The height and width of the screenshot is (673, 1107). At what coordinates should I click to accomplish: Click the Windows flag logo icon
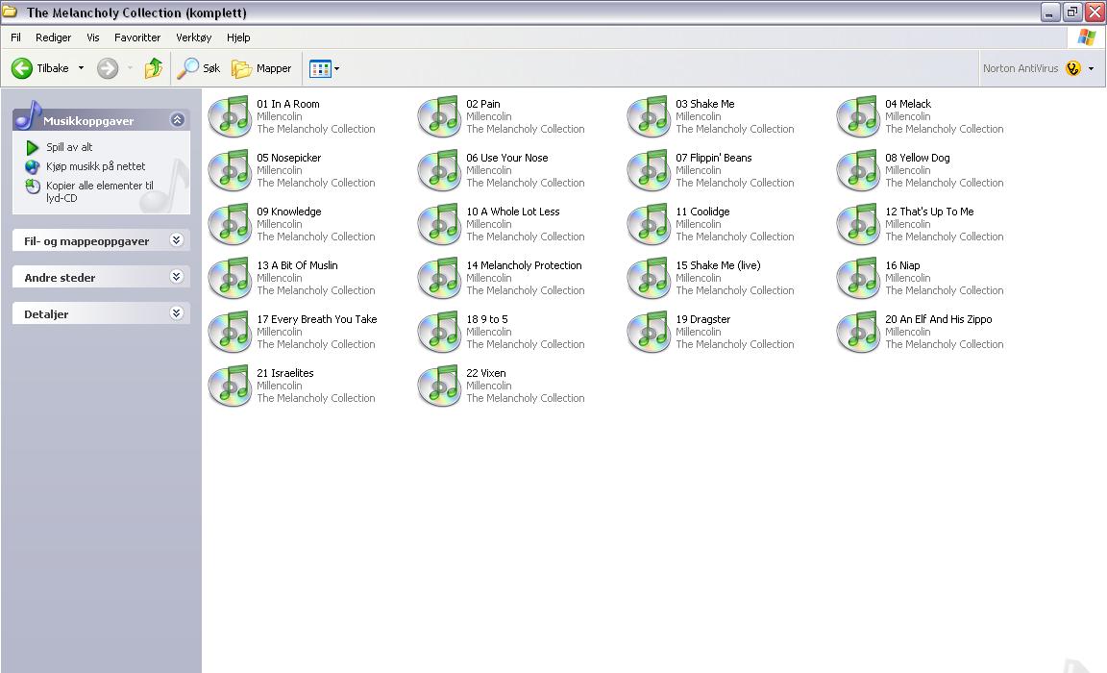(1087, 37)
